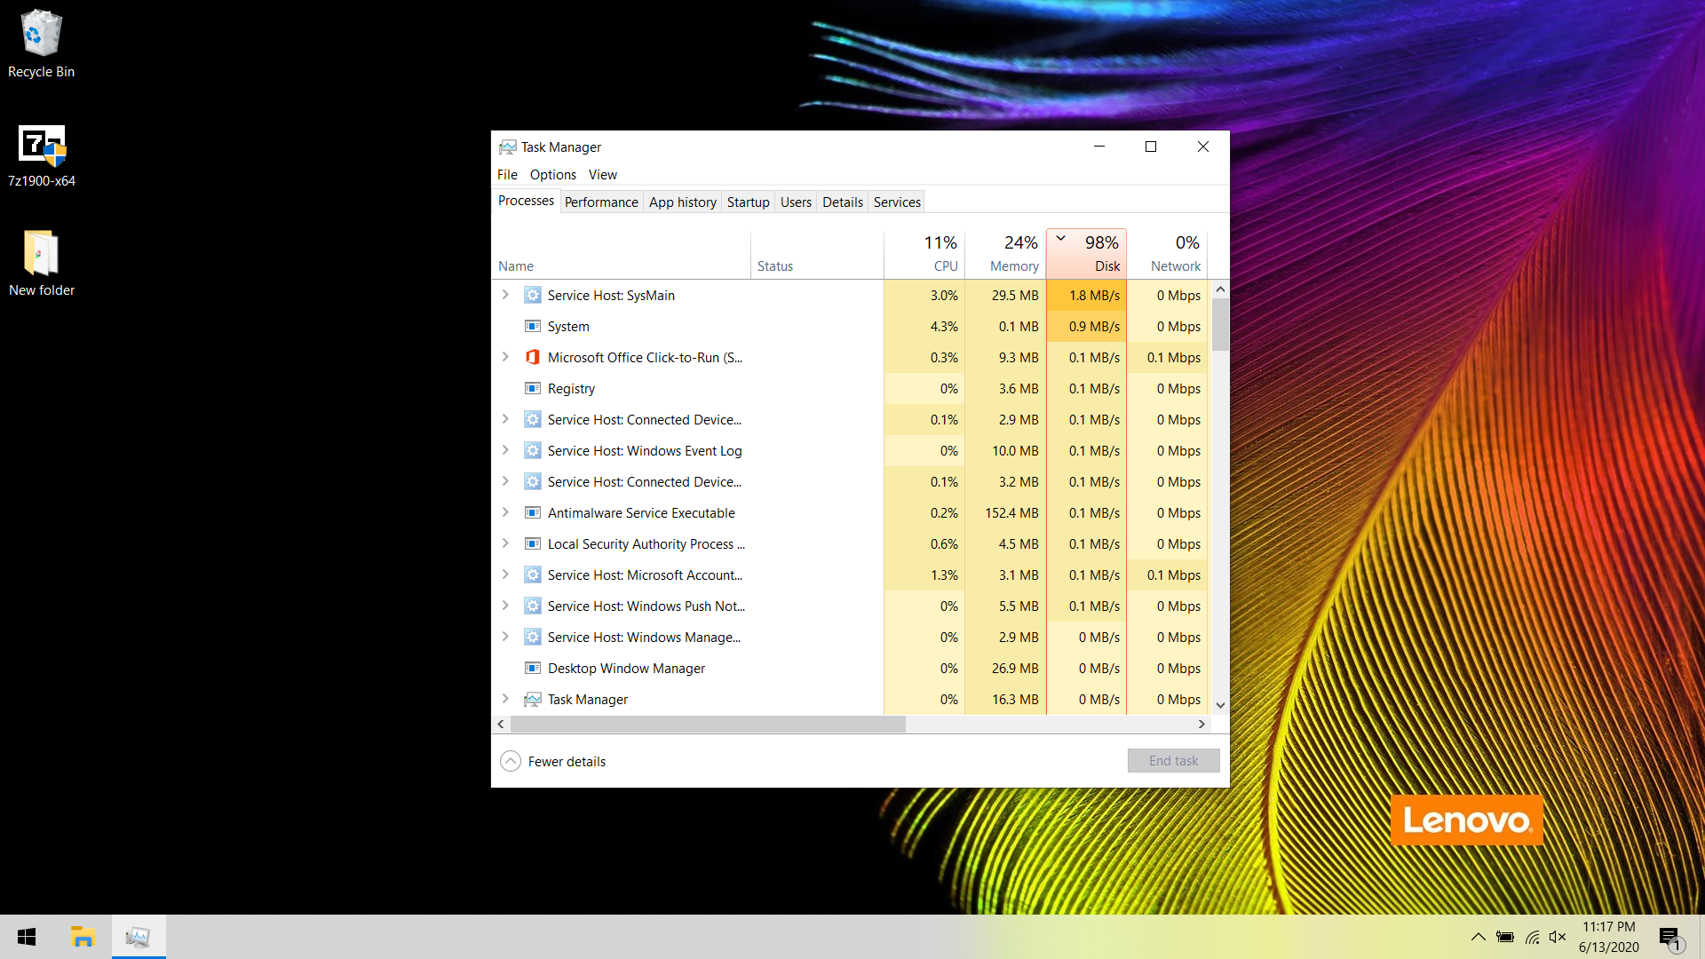Viewport: 1705px width, 959px height.
Task: Expand the Microsoft Office Click-to-Run row
Action: (505, 357)
